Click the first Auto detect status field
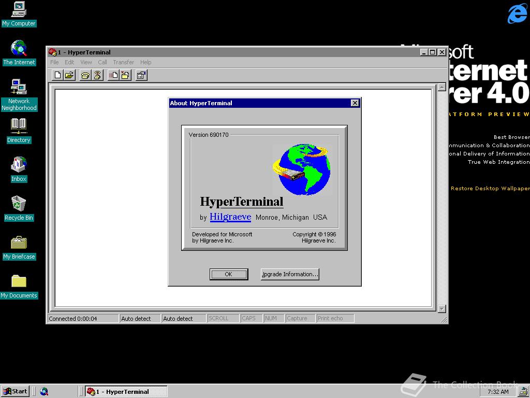Screen dimensions: 530x398 tap(140, 319)
